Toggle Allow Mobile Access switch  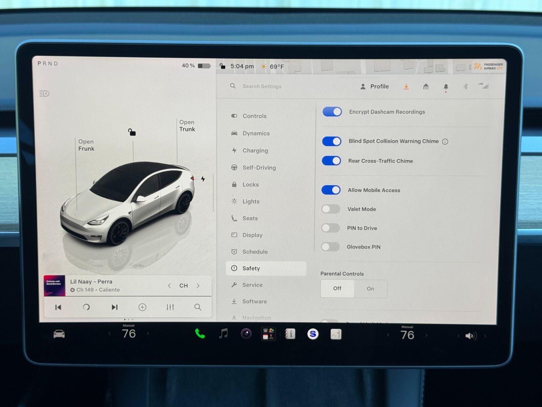pyautogui.click(x=331, y=190)
